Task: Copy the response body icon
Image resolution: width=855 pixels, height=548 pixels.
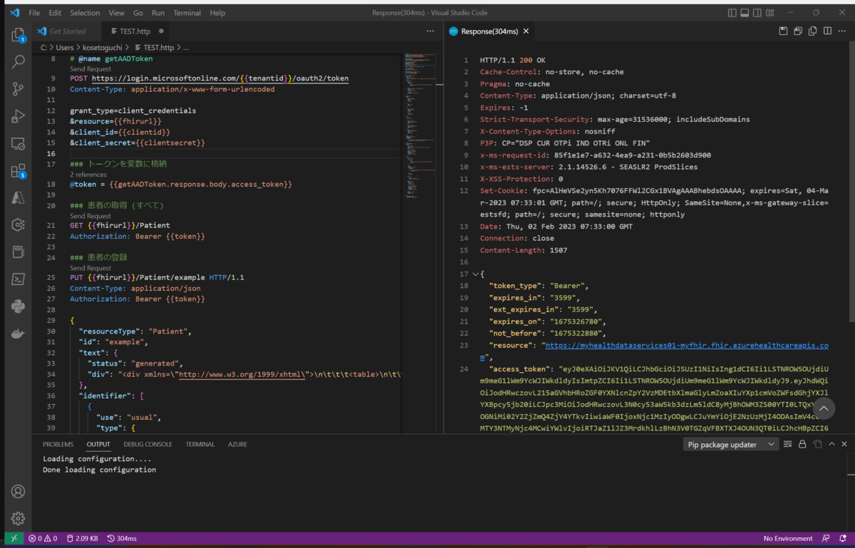Action: click(x=812, y=31)
